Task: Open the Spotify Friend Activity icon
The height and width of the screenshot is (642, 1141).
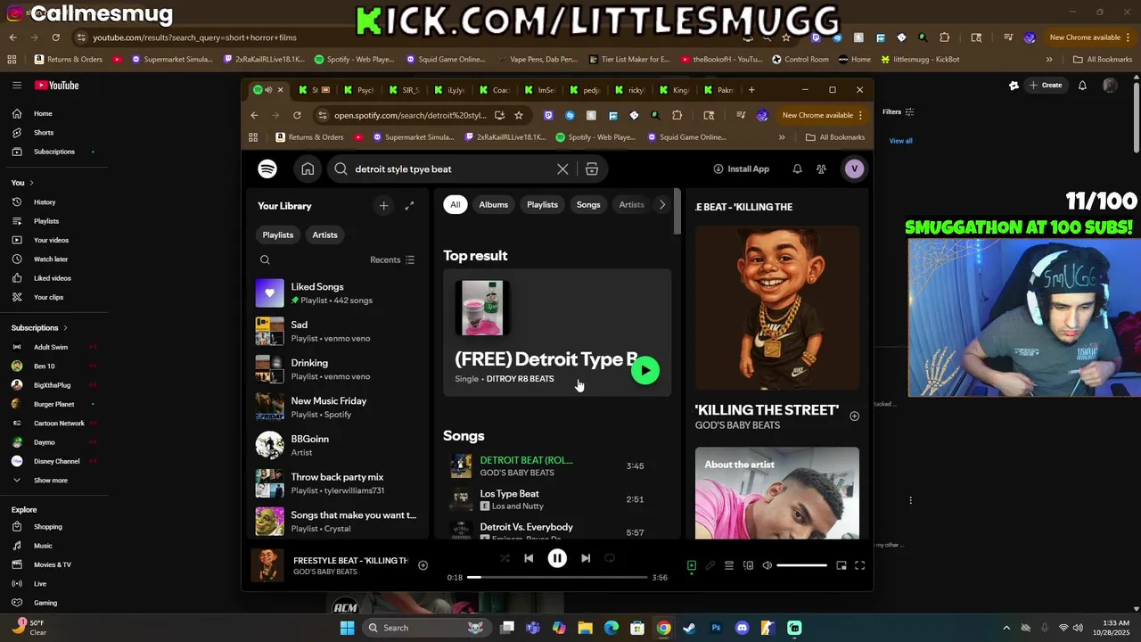Action: (x=821, y=169)
